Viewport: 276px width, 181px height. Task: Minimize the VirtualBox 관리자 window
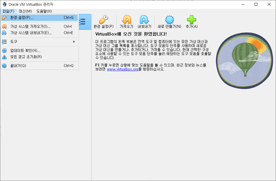coord(243,4)
